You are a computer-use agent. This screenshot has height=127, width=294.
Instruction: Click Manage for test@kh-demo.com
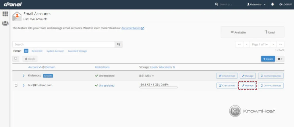(247, 85)
